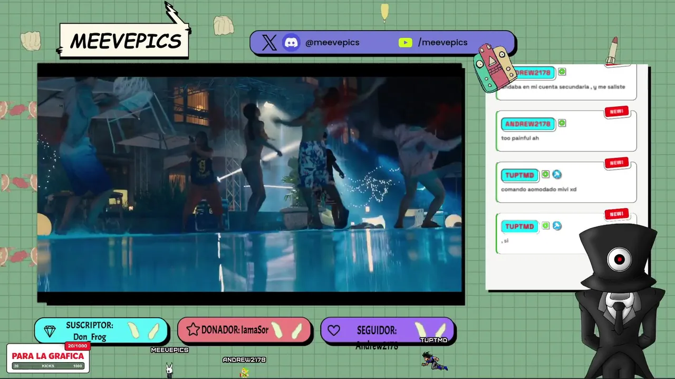Click the NEW! tag on 'too painful ah' message

(x=616, y=112)
